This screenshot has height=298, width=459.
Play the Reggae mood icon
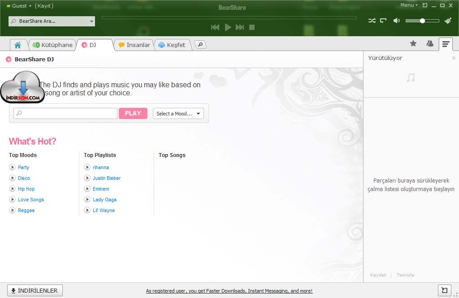12,210
